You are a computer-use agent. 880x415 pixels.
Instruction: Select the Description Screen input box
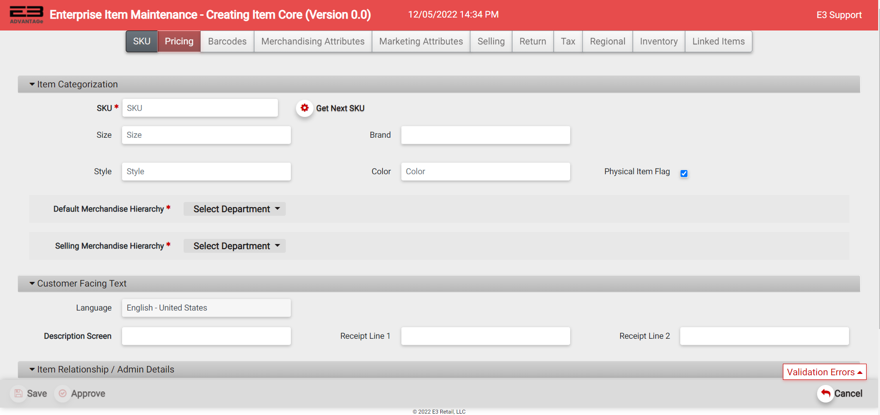206,336
